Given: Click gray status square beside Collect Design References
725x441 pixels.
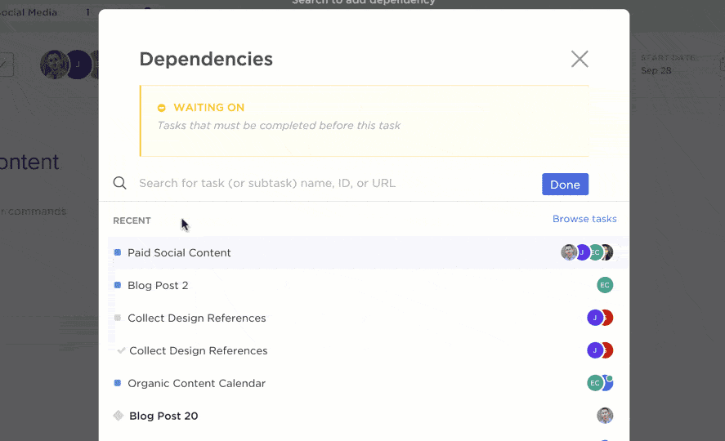Looking at the screenshot, I should click(x=118, y=318).
